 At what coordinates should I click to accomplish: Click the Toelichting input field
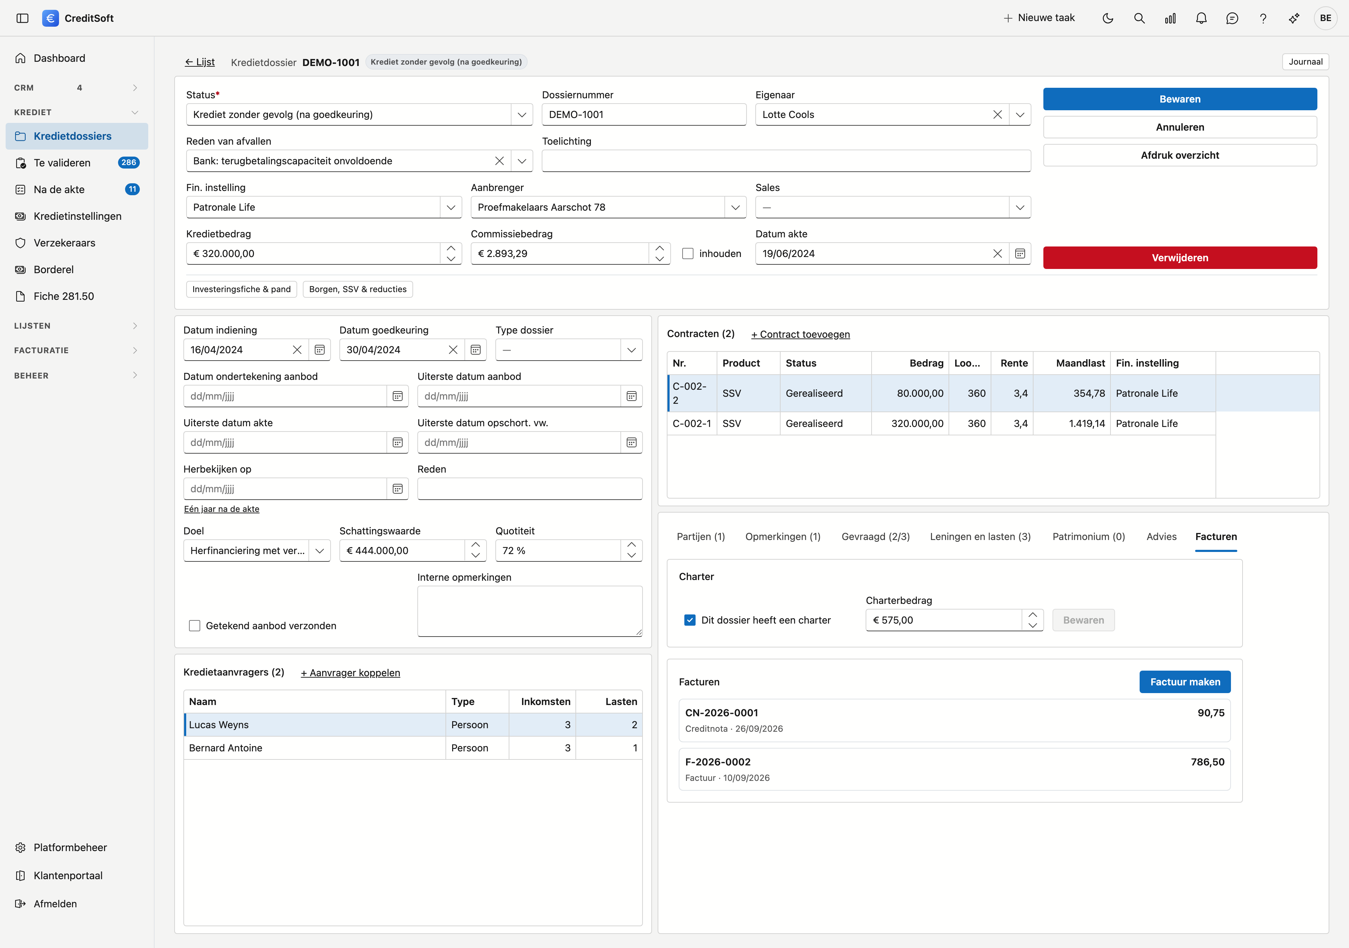(786, 161)
